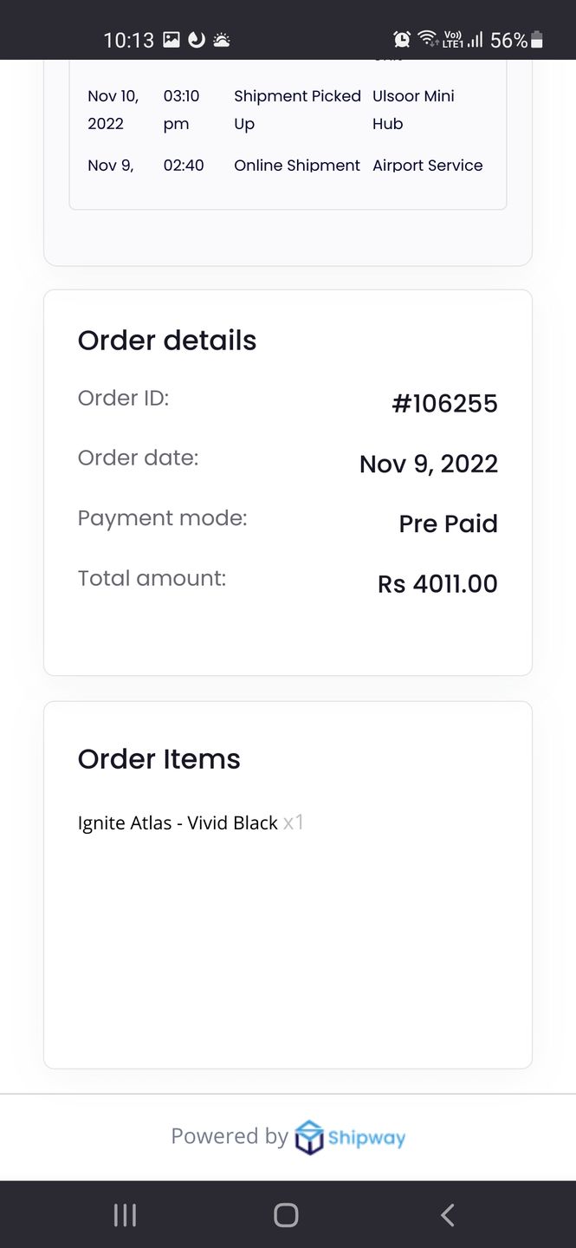Screen dimensions: 576x1248
Task: Tap the Ulsoor Mini Hub location
Action: coord(413,110)
